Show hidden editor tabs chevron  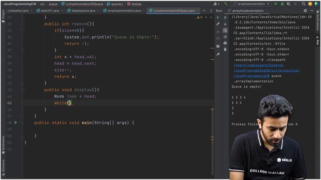coord(204,10)
